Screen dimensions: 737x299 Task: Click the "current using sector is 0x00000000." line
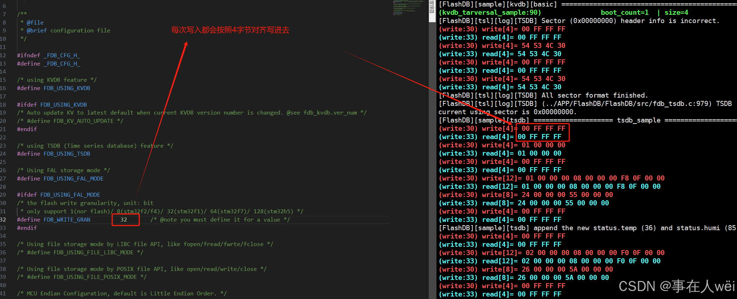click(508, 112)
